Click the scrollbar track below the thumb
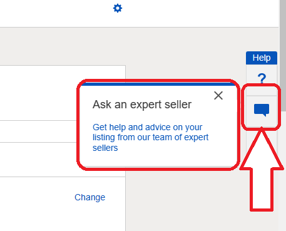 click(x=283, y=171)
